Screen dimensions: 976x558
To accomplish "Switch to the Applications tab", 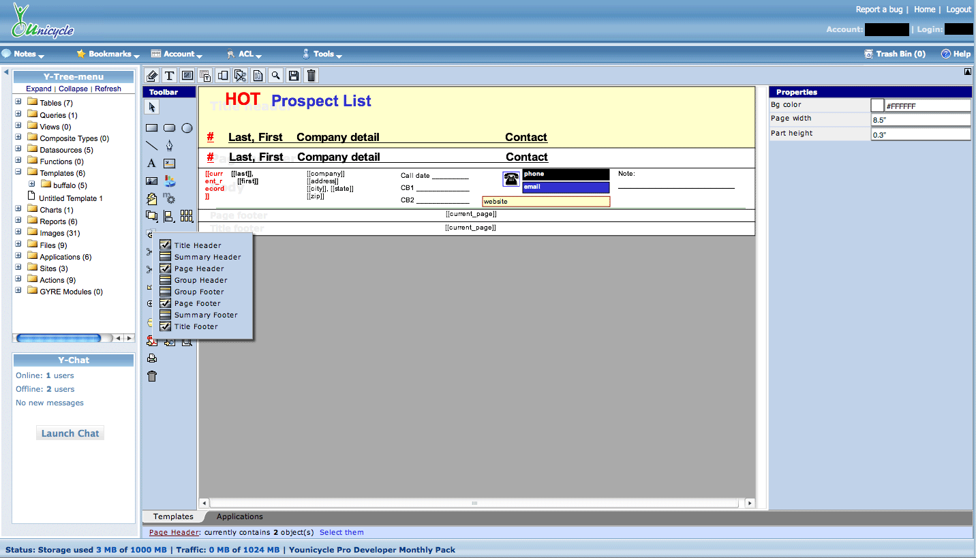I will click(239, 516).
